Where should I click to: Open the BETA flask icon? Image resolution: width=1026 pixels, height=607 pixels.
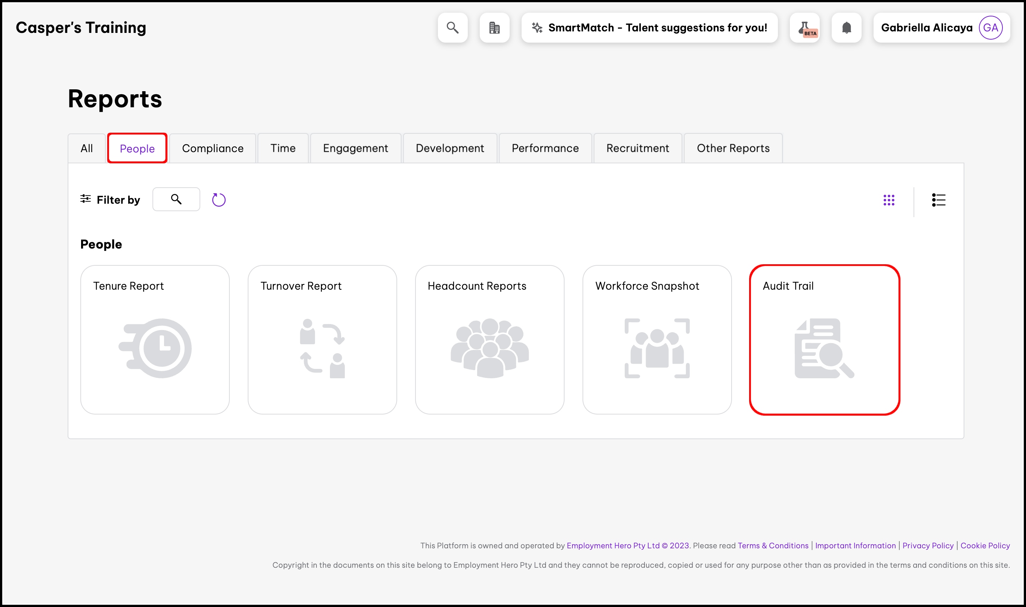coord(804,28)
